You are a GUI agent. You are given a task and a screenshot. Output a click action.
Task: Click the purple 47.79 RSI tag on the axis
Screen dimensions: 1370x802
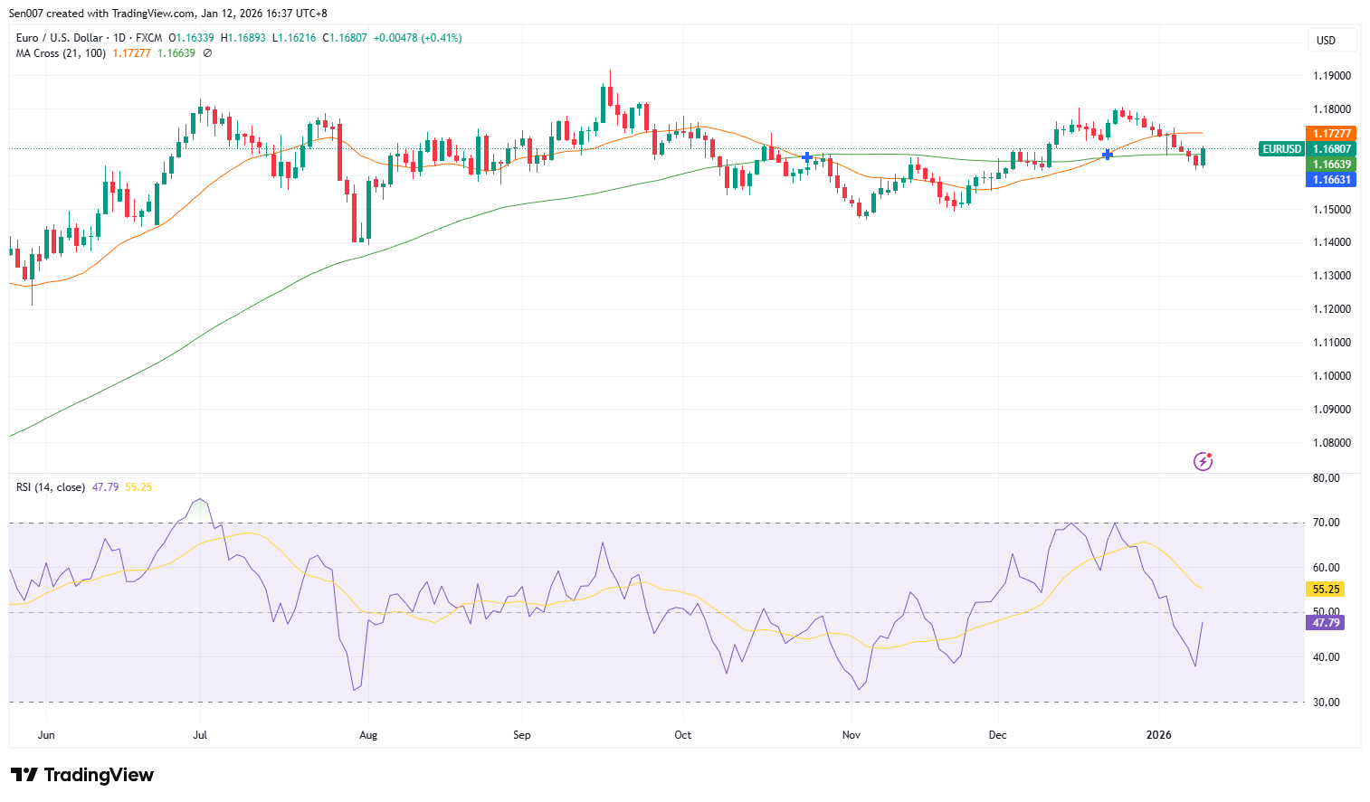click(x=1324, y=623)
